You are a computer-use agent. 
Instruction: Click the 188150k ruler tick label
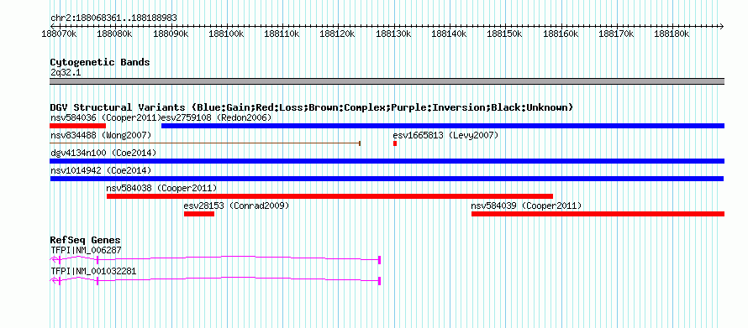pyautogui.click(x=504, y=34)
